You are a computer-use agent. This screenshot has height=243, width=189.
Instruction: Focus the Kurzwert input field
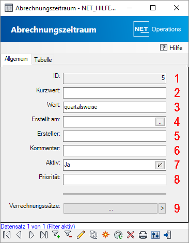[115, 93]
